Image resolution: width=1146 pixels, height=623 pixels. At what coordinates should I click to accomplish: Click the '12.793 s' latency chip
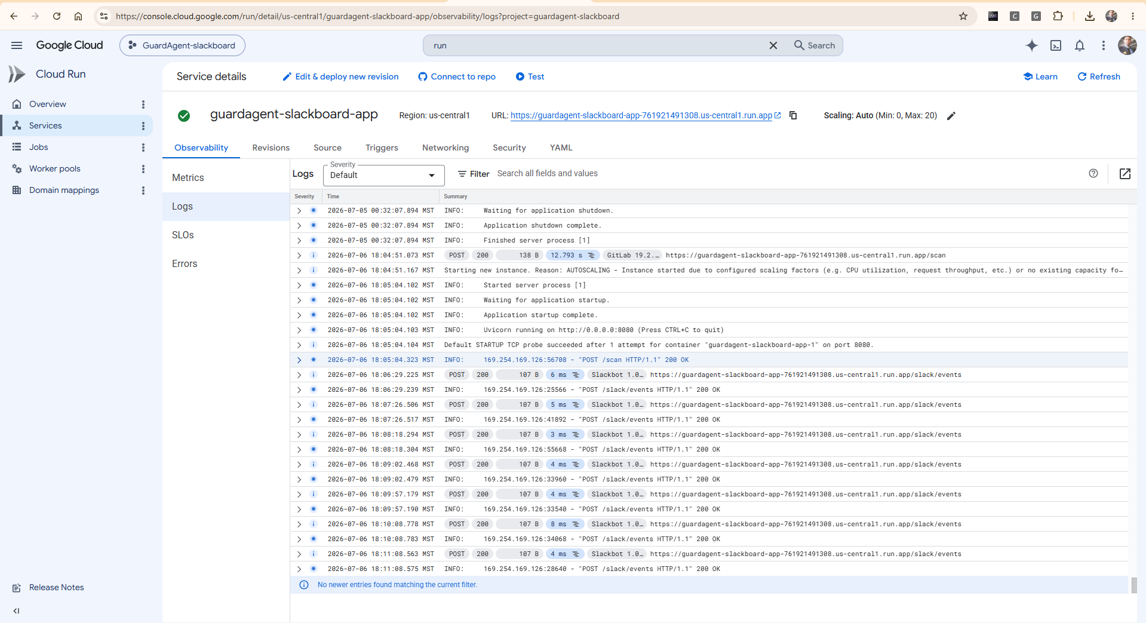coord(572,255)
